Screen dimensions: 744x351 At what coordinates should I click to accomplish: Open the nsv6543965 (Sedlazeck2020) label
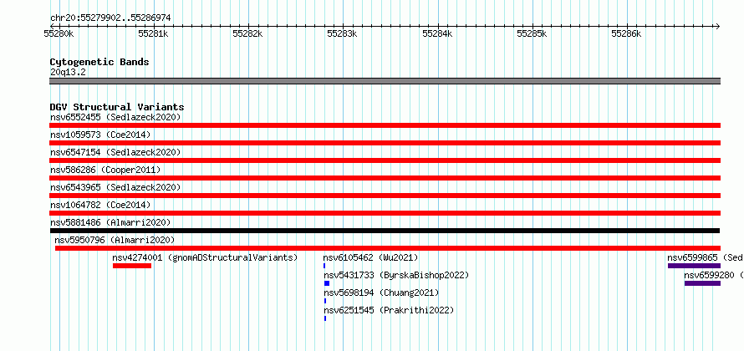(x=115, y=187)
